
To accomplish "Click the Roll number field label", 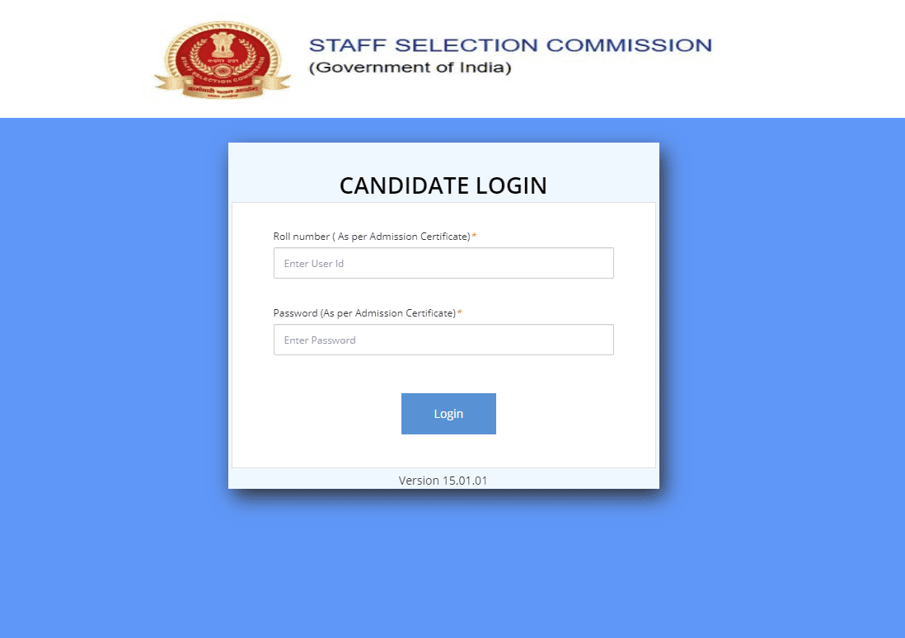I will (x=371, y=237).
